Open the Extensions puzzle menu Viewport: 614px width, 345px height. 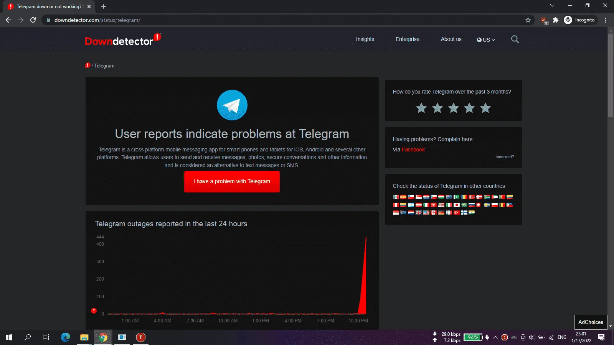click(555, 20)
